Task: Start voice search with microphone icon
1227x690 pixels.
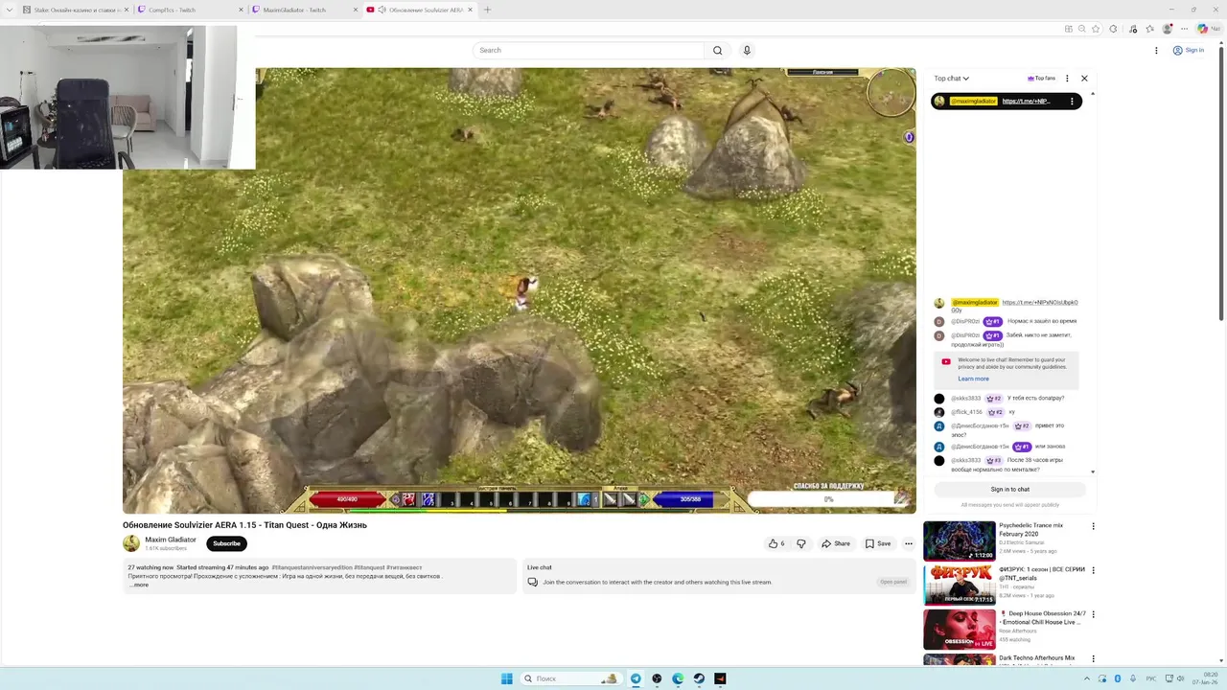Action: tap(747, 50)
